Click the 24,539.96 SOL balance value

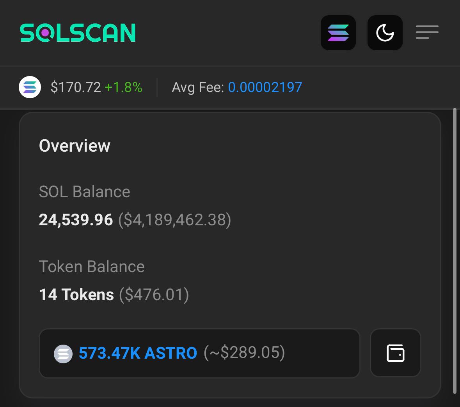(76, 220)
